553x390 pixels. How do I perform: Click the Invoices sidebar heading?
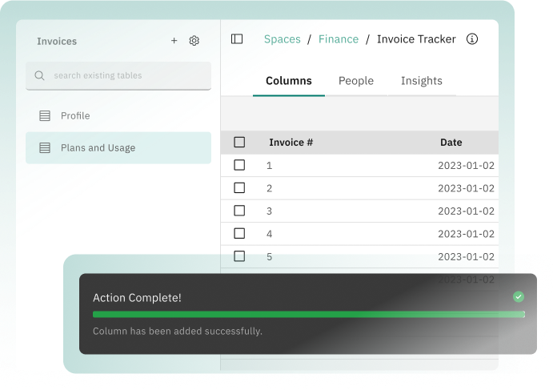click(57, 42)
